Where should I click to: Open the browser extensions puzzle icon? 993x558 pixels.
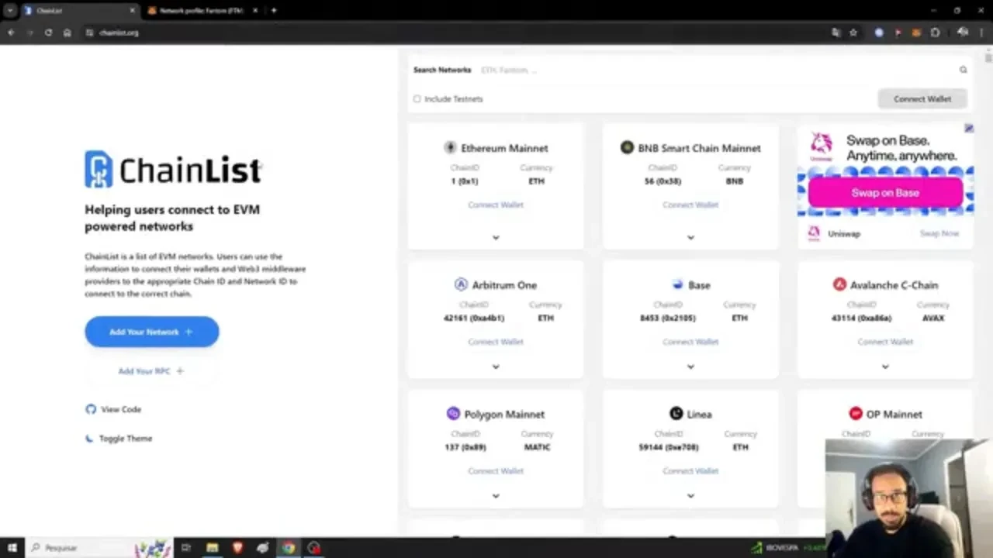tap(935, 33)
